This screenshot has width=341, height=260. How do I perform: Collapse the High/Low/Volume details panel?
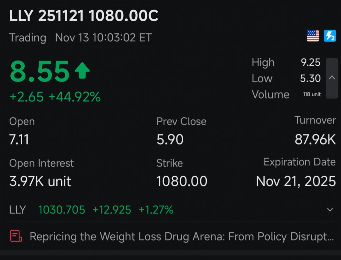click(332, 78)
